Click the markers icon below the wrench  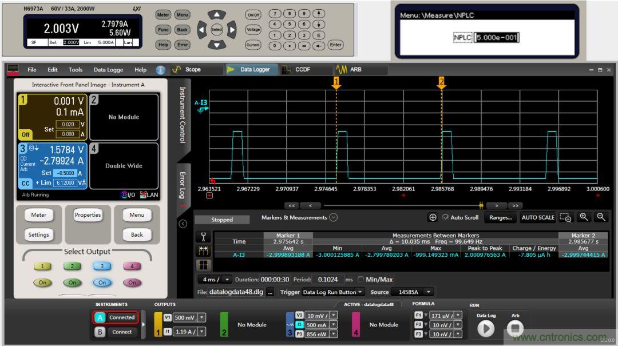click(204, 250)
